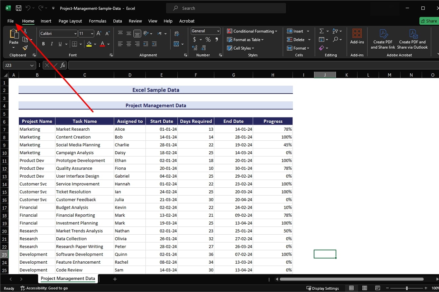
Task: Open the Insert ribbon tab
Action: tap(46, 21)
